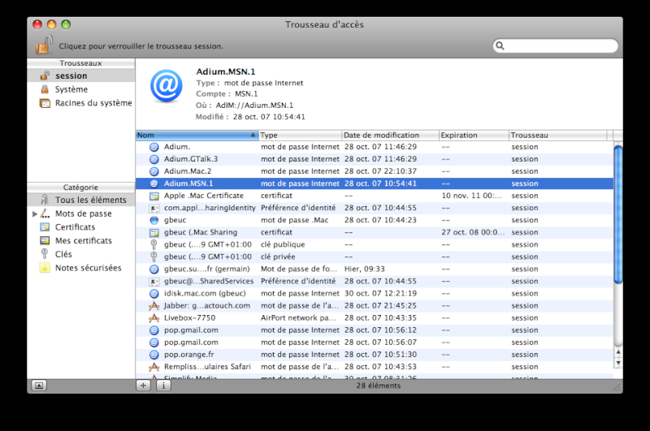
Task: Click the application icon of Jabber: g...actouch.com
Action: (x=154, y=305)
